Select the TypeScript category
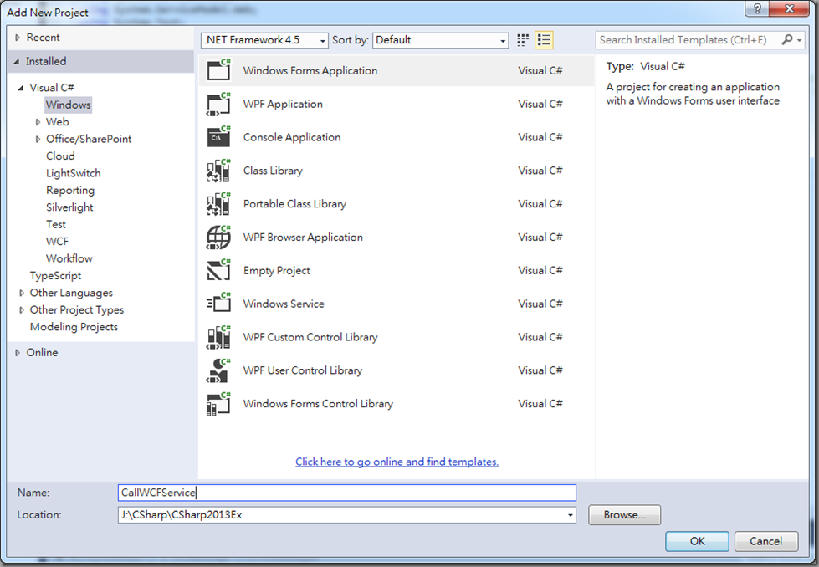The width and height of the screenshot is (819, 567). pyautogui.click(x=55, y=276)
